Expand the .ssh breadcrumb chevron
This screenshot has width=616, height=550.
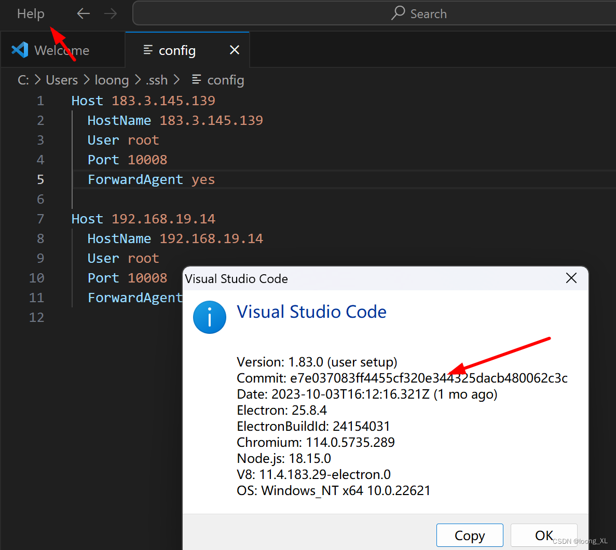coord(176,80)
